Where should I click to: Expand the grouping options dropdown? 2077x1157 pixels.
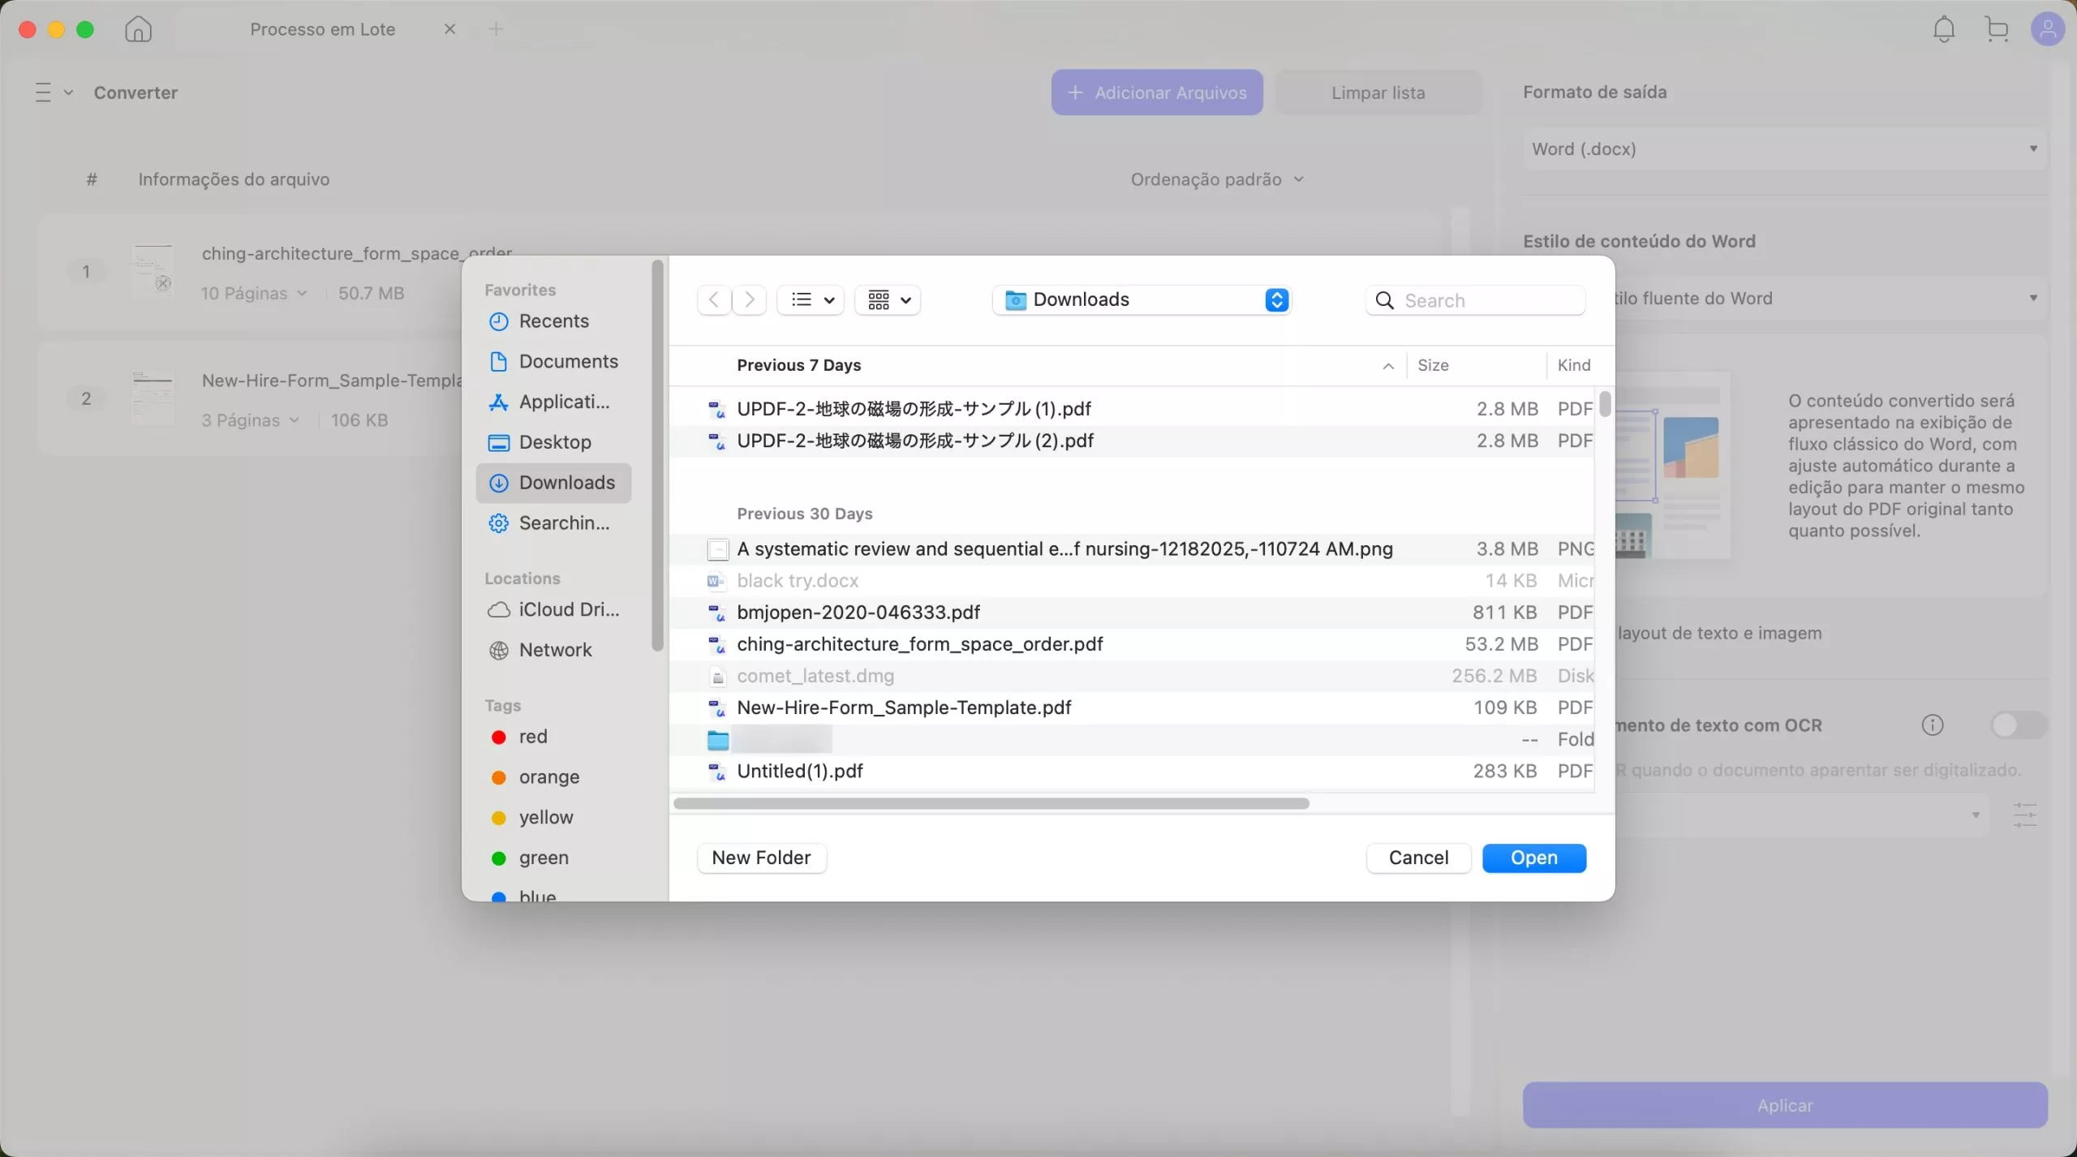(888, 300)
